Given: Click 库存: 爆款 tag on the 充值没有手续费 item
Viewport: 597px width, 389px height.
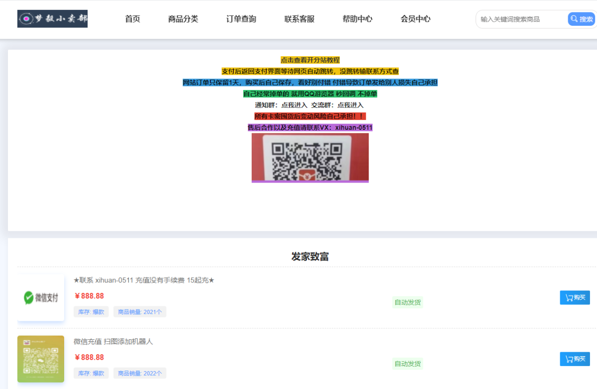Looking at the screenshot, I should tap(91, 312).
